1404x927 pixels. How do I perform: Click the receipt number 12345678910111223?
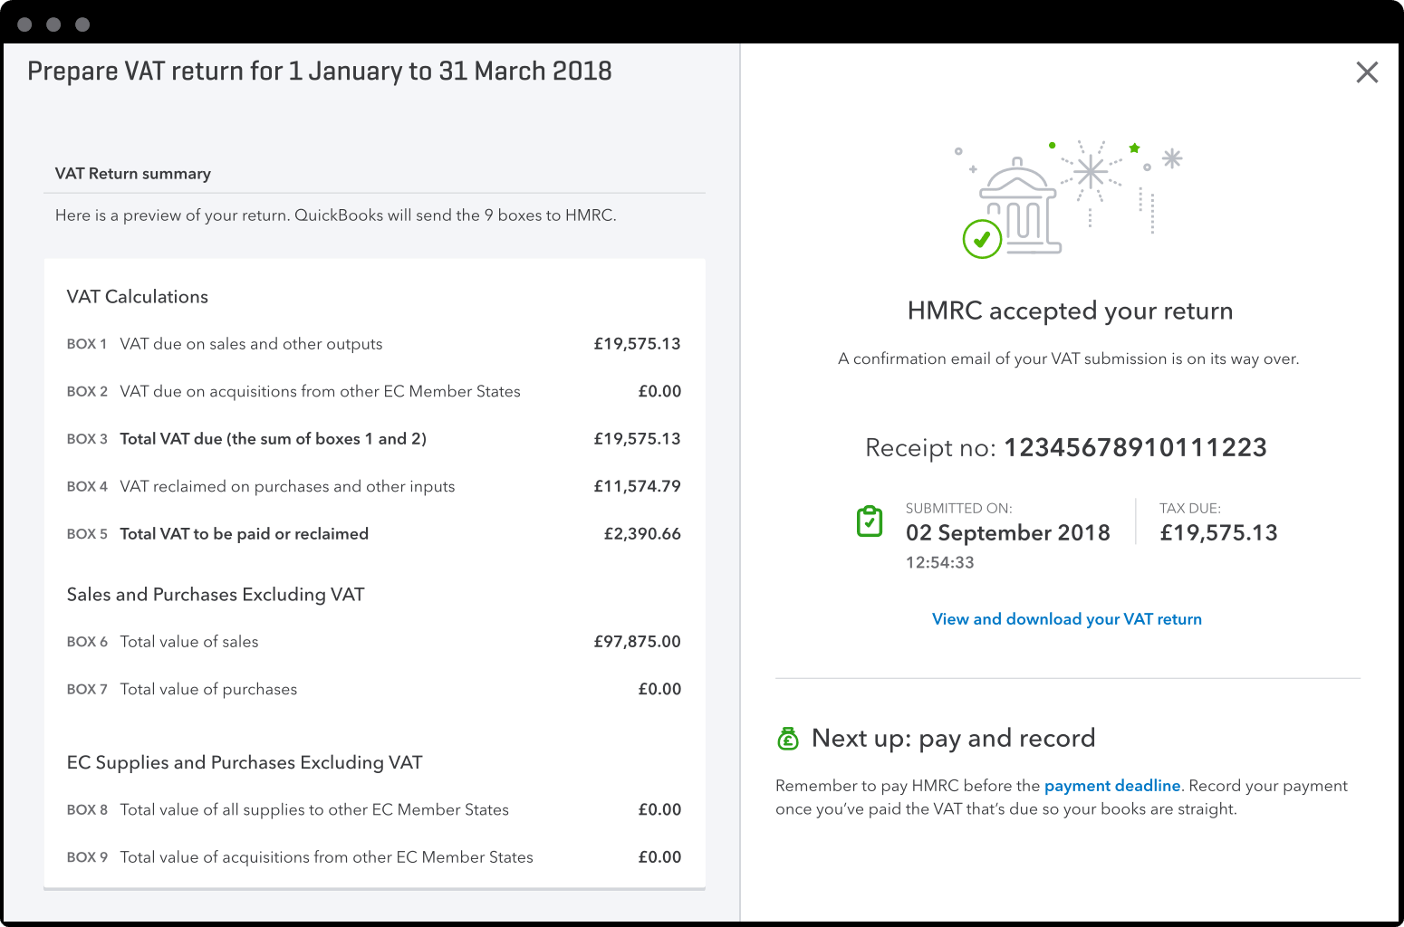click(x=1135, y=446)
